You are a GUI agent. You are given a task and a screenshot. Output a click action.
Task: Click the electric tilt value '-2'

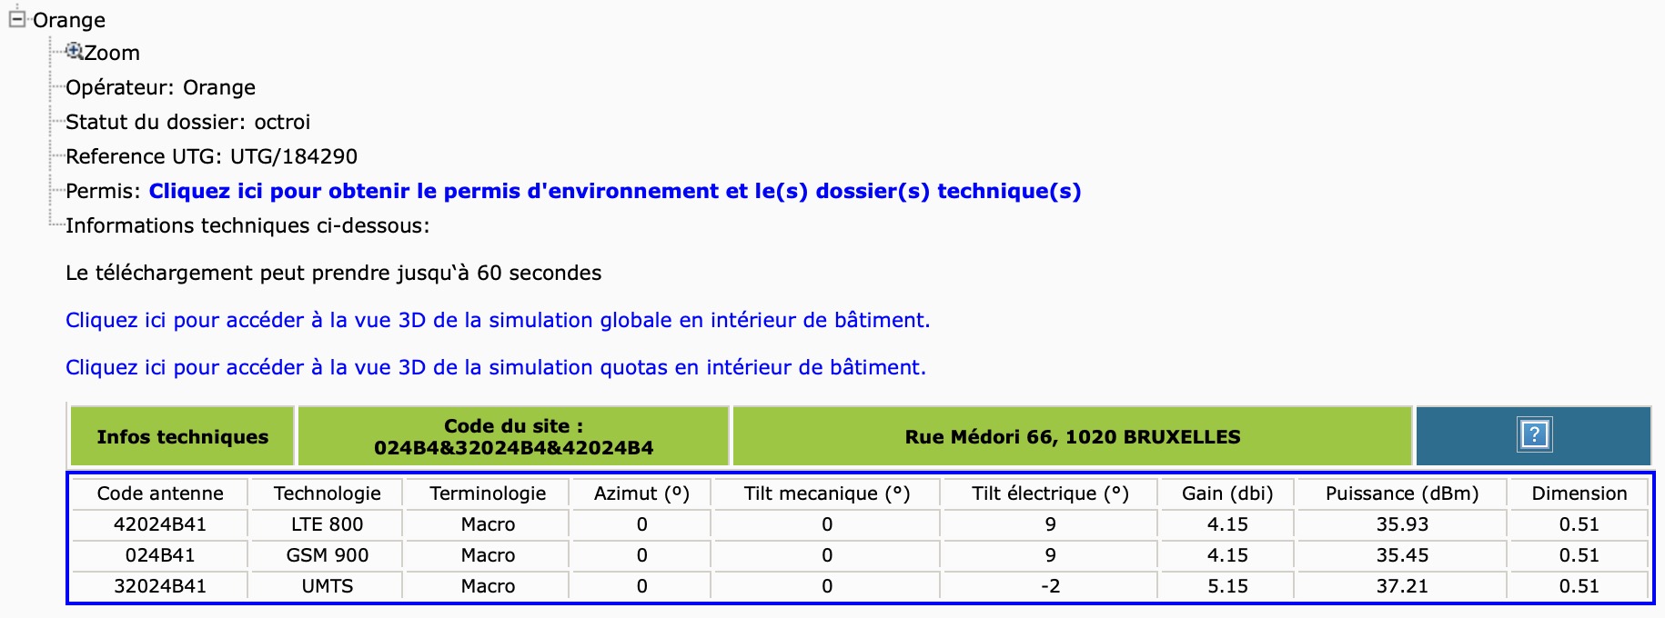pos(1050,586)
